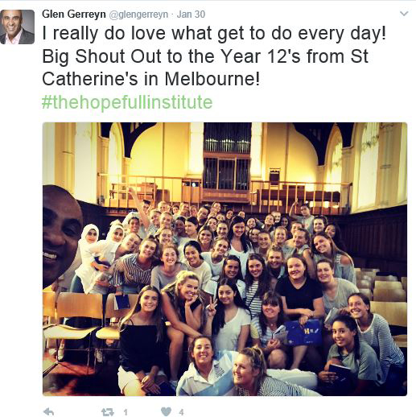Open the tweet options chevron menu
The height and width of the screenshot is (417, 416).
click(x=404, y=14)
